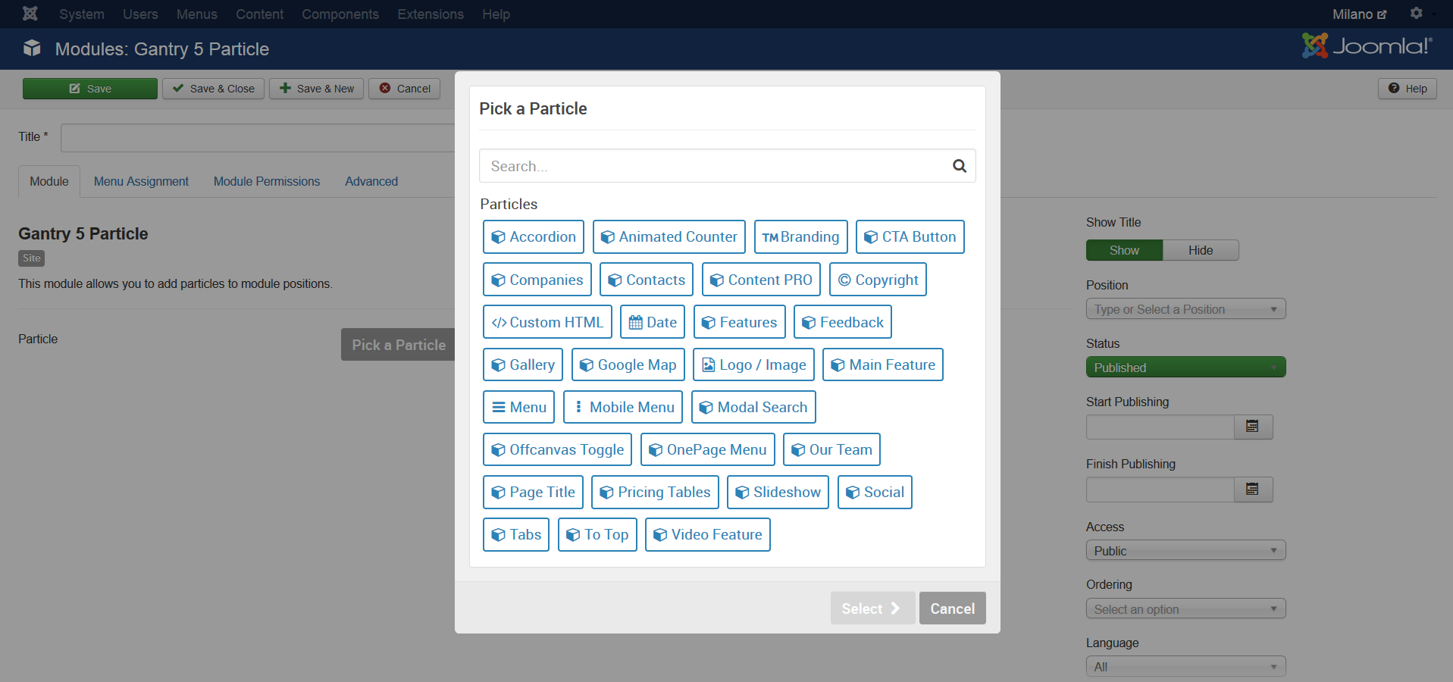Image resolution: width=1453 pixels, height=682 pixels.
Task: Focus the particle Search field
Action: coord(712,166)
